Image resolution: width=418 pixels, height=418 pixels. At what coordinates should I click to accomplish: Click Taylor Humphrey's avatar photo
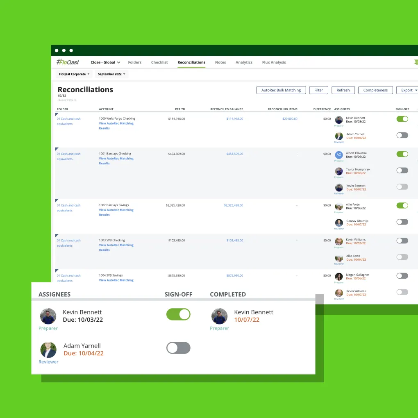(x=339, y=171)
